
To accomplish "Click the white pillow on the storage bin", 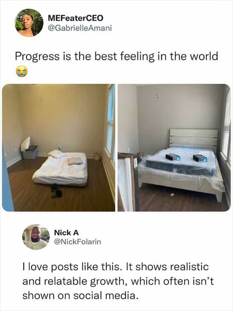I will click(25, 144).
